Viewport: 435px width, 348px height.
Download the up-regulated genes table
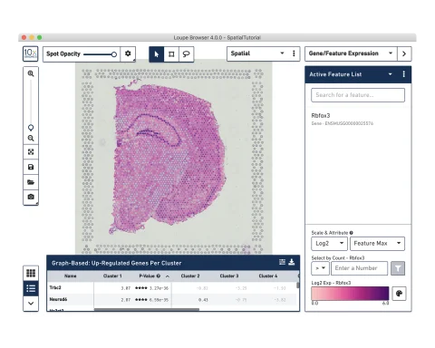pos(292,262)
